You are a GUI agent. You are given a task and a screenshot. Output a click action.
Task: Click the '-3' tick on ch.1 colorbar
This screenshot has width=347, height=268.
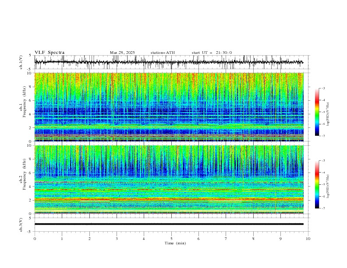click(323, 88)
